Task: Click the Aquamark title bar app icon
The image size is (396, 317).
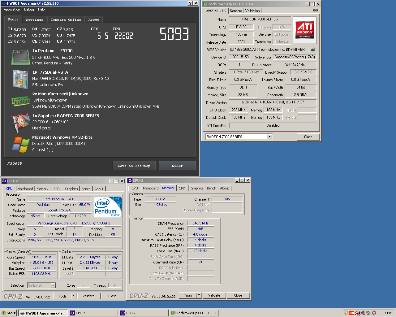Action: coord(3,3)
